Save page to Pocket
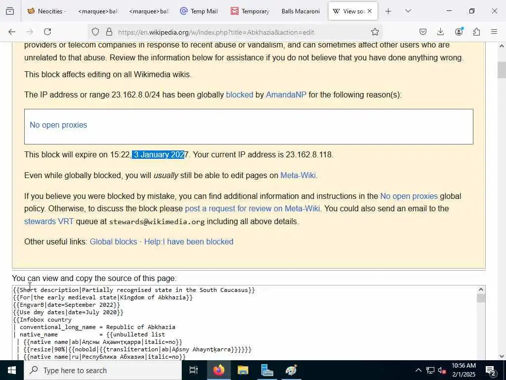The width and height of the screenshot is (506, 380). tap(423, 32)
